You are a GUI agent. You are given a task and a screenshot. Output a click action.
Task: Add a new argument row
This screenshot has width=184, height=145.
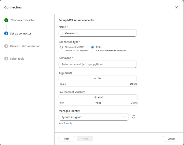coord(98,78)
